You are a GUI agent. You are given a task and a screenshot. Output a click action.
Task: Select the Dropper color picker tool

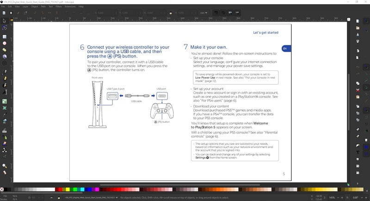(x=4, y=114)
